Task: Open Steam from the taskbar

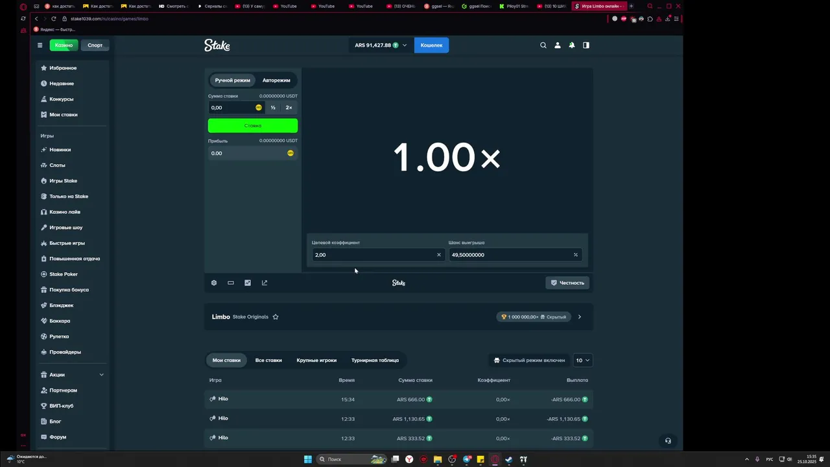Action: coord(509,459)
